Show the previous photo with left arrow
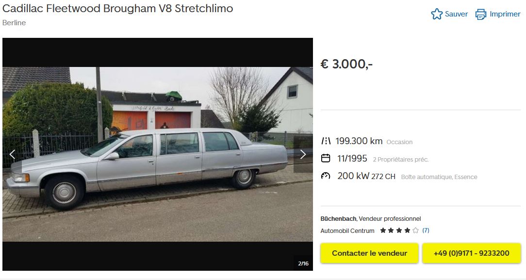526x280 pixels. [x=13, y=154]
